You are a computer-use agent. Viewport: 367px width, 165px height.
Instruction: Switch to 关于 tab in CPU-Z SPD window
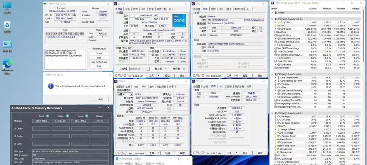[171, 87]
